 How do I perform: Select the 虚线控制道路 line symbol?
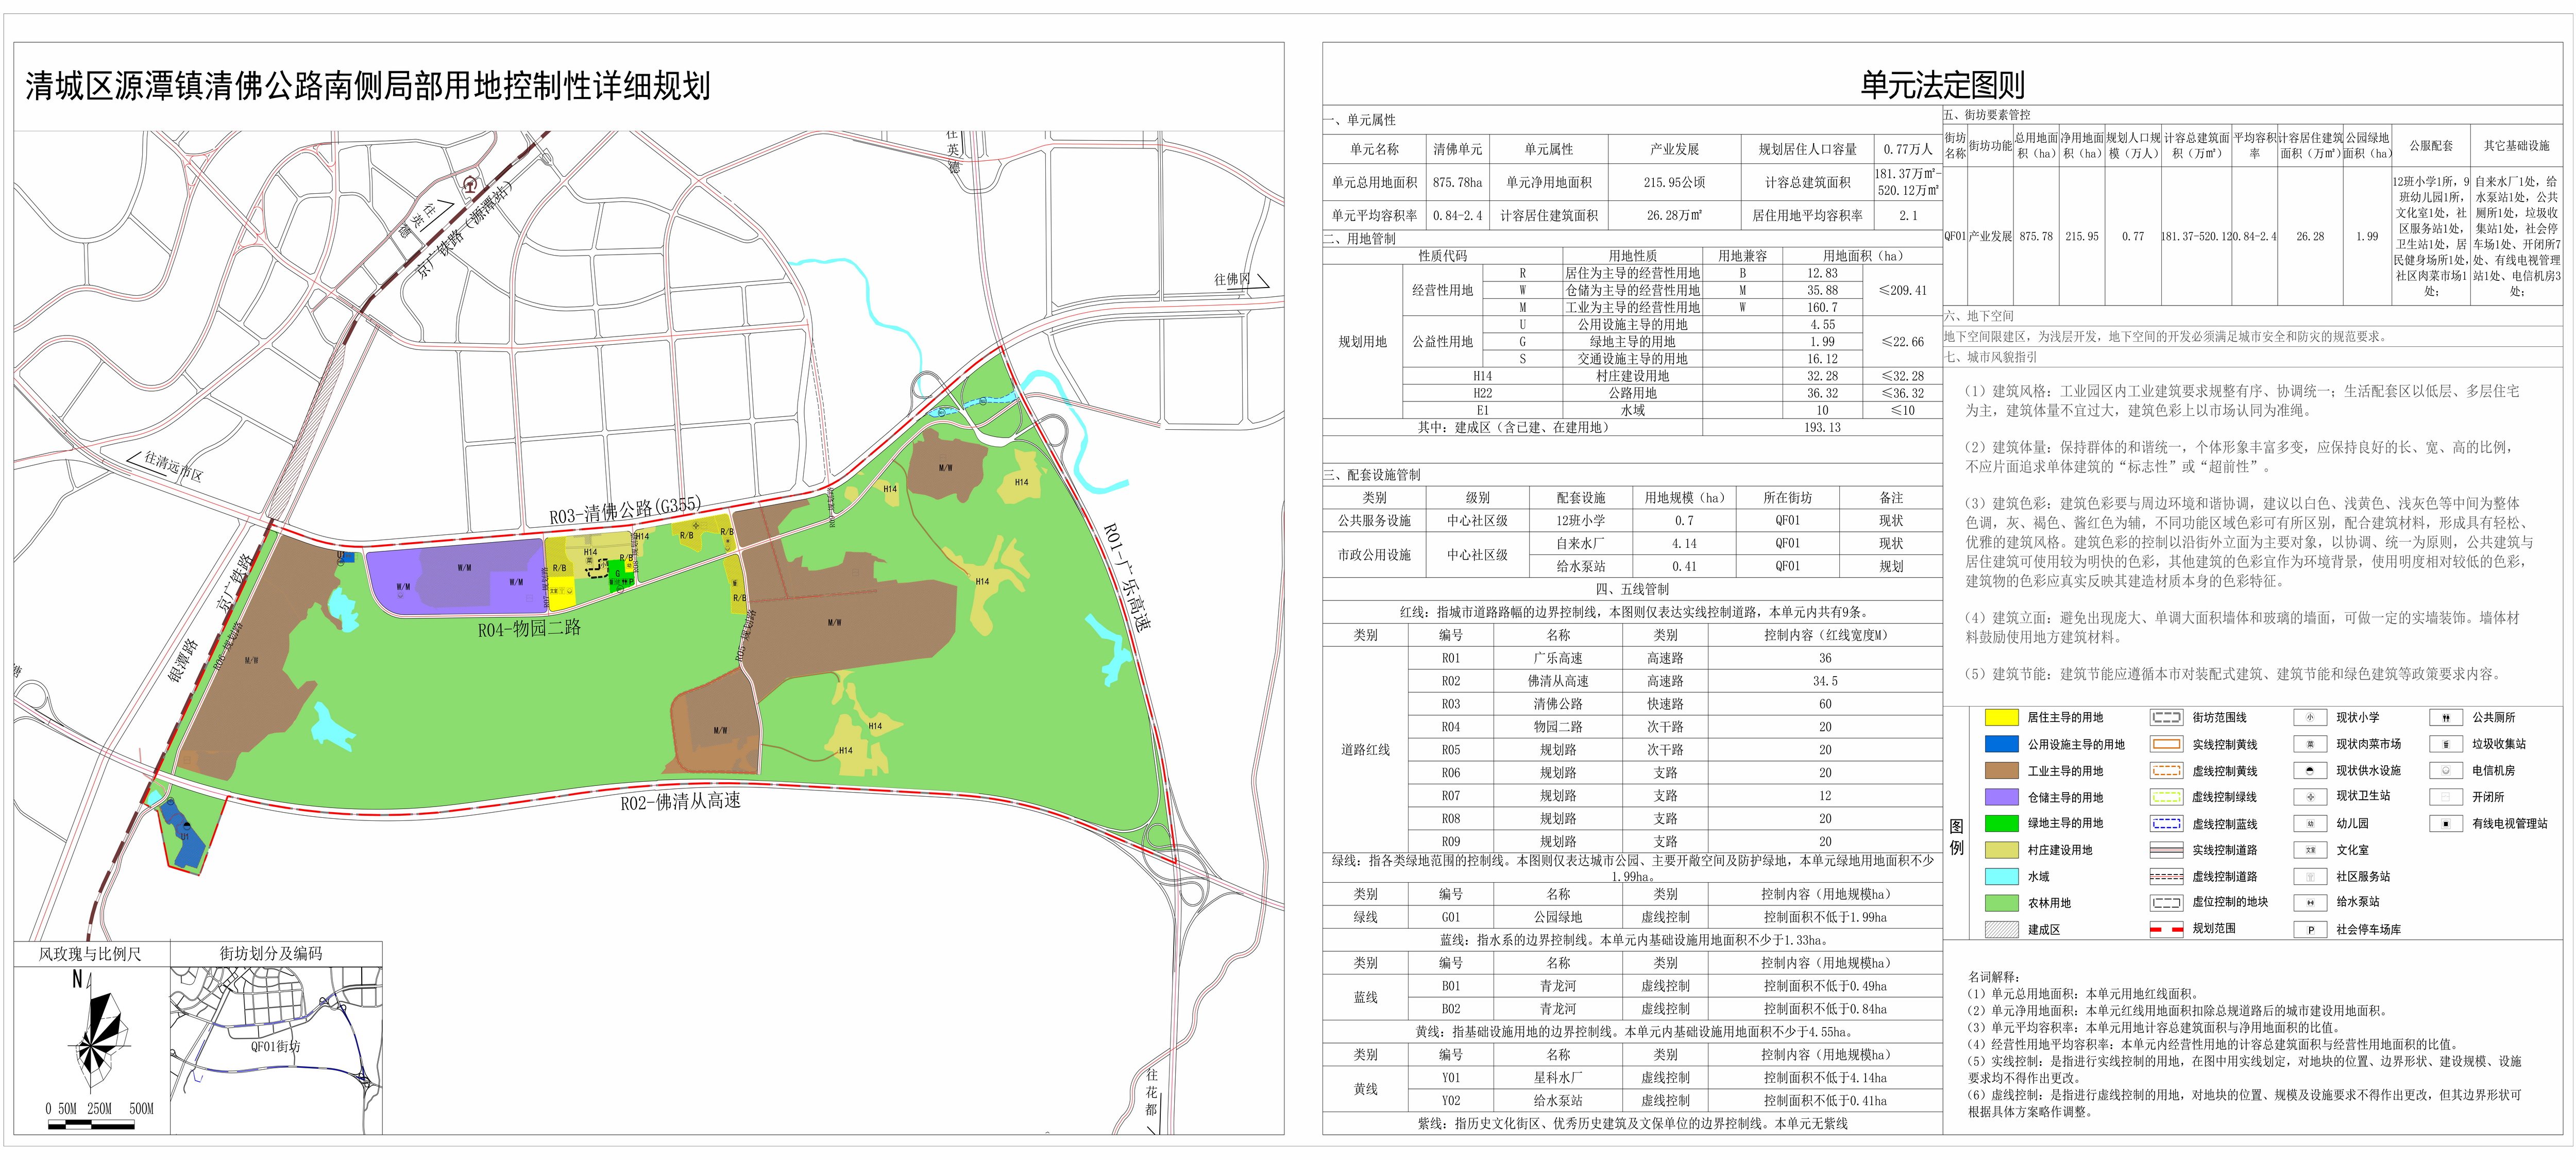coord(2166,876)
